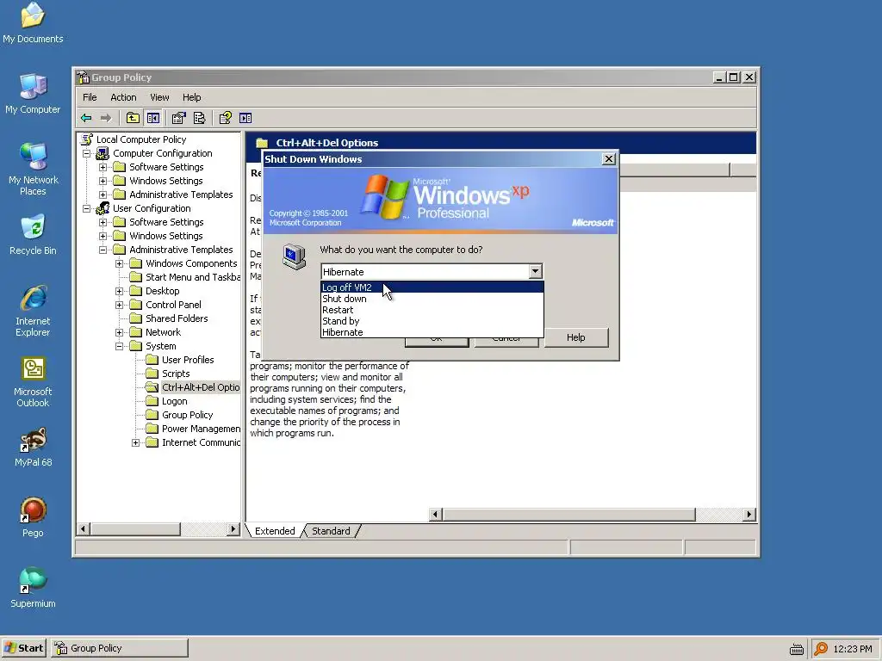Open the My Documents desktop icon
Image resolution: width=882 pixels, height=661 pixels.
[x=33, y=23]
